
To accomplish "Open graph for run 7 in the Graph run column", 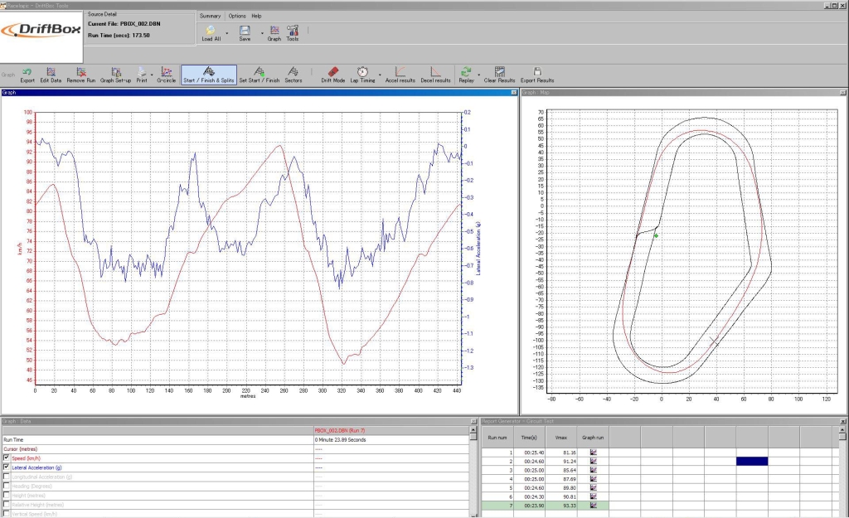I will click(x=593, y=504).
